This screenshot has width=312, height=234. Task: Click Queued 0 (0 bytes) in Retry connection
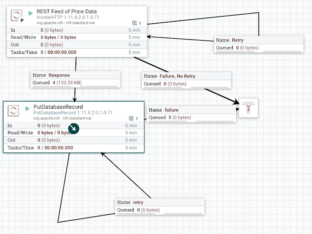click(237, 48)
